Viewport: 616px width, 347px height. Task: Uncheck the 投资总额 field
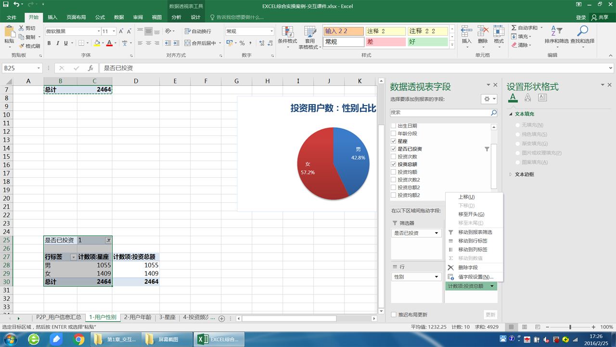tap(393, 164)
